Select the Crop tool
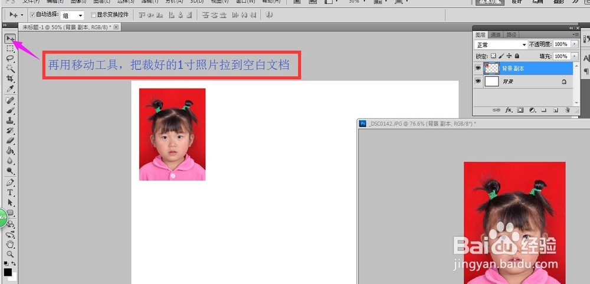This screenshot has height=284, width=590. pos(10,79)
